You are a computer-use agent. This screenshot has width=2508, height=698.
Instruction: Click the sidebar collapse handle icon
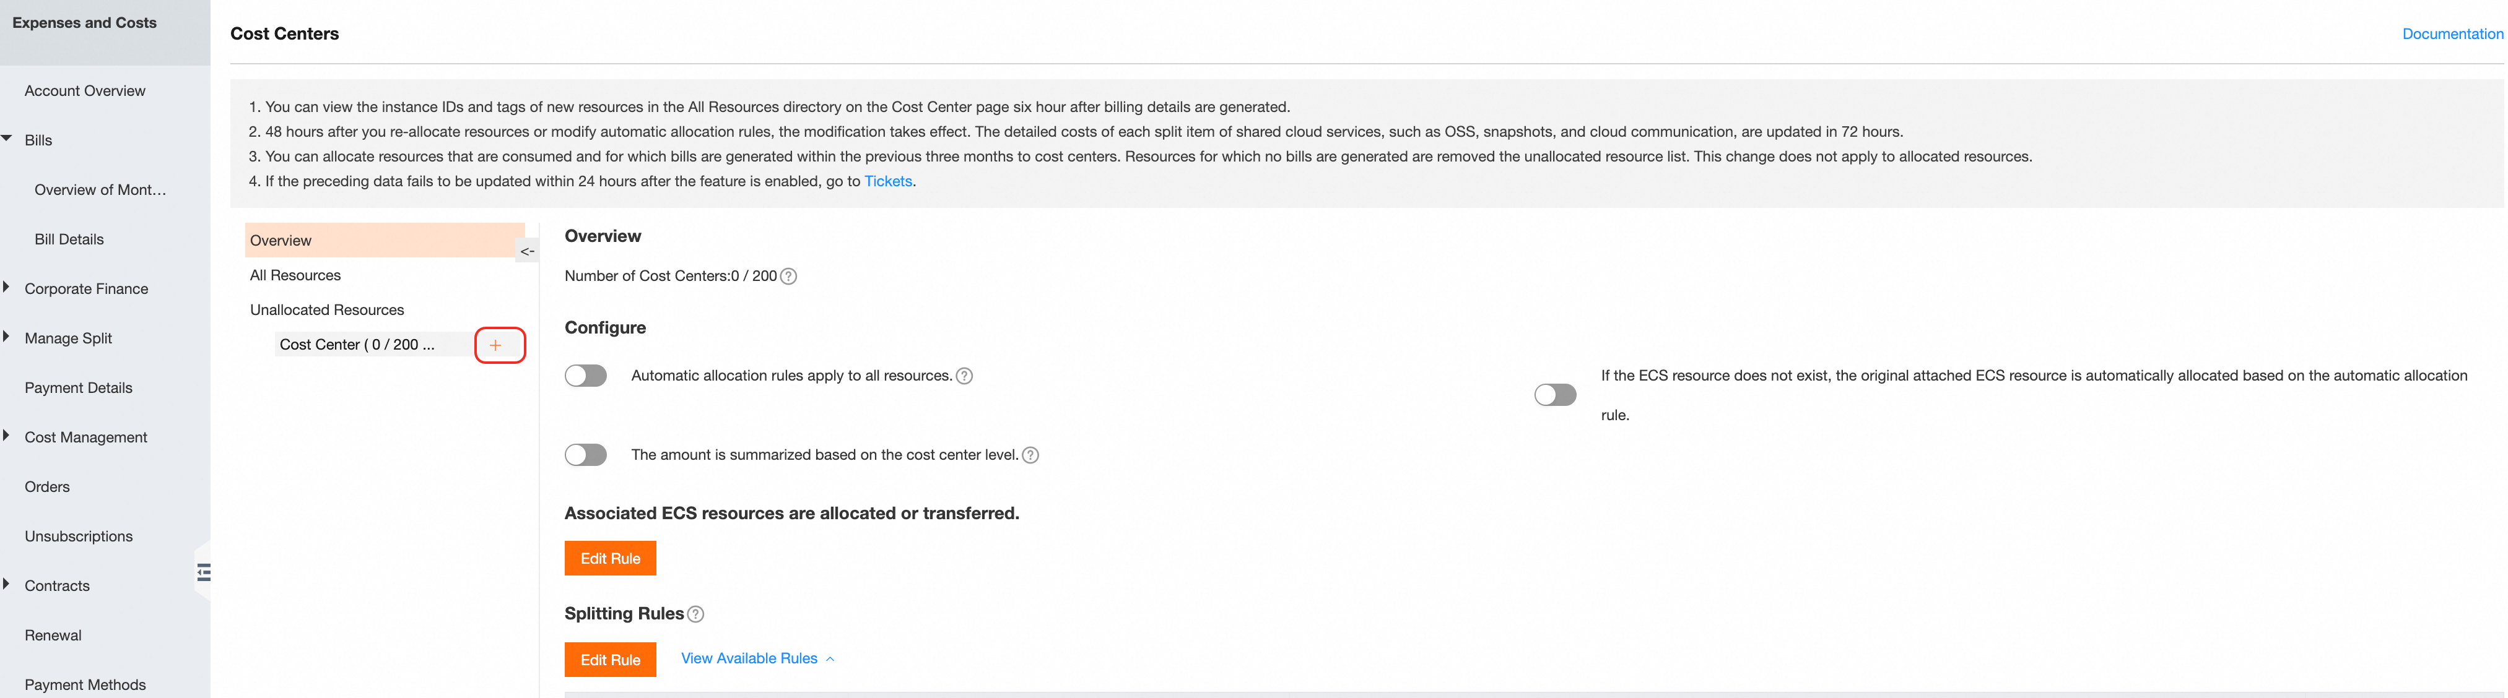204,572
